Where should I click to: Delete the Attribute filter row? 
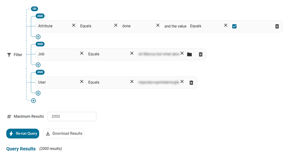[277, 26]
